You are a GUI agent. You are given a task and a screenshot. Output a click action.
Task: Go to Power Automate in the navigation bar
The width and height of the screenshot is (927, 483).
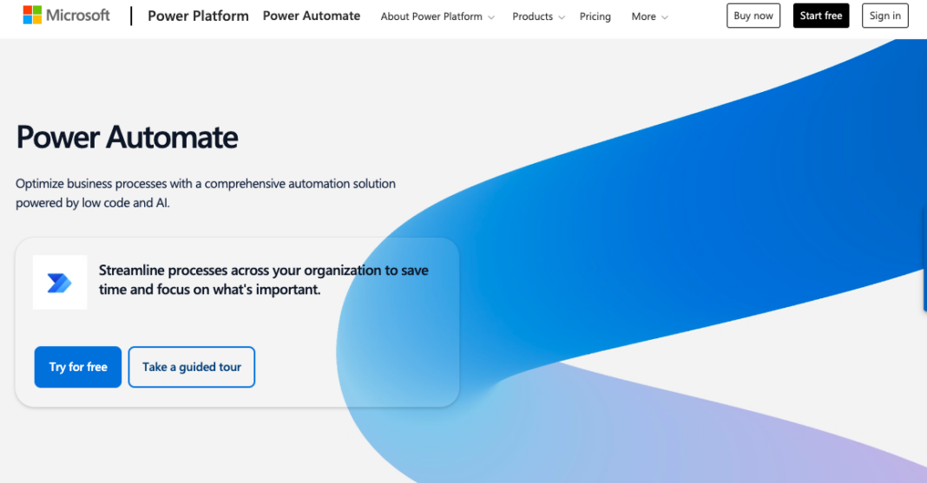click(311, 16)
